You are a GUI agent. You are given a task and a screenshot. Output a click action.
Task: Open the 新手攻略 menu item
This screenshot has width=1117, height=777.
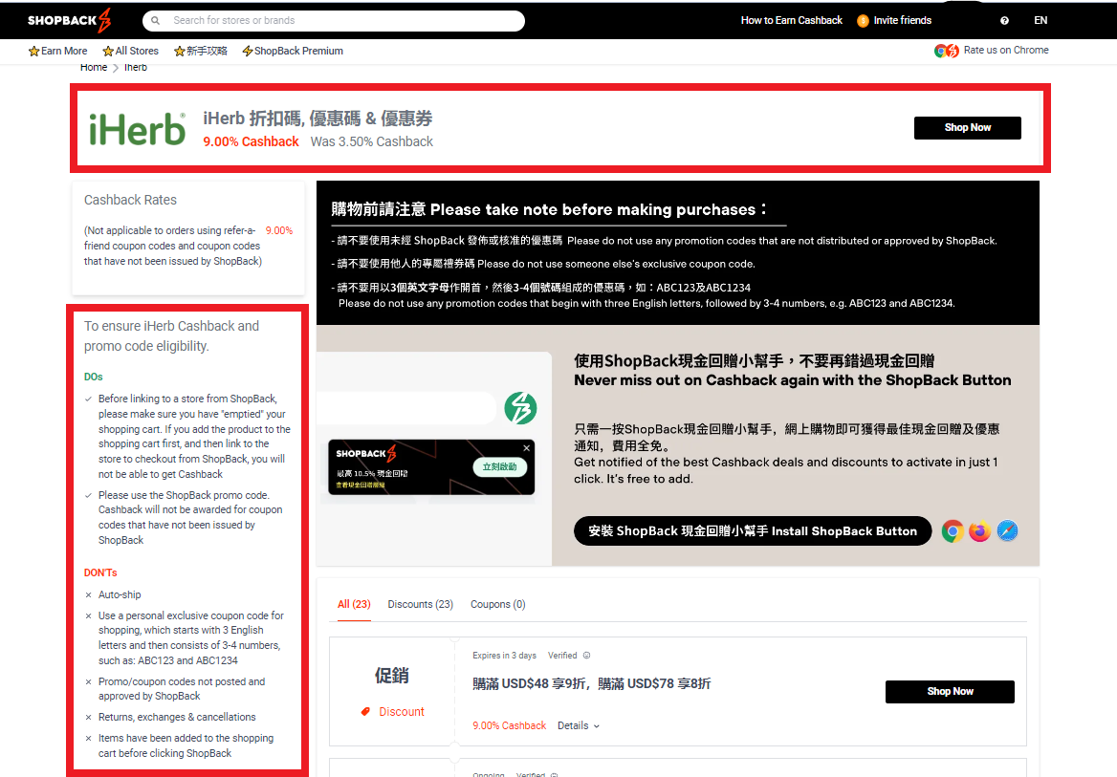coord(201,52)
